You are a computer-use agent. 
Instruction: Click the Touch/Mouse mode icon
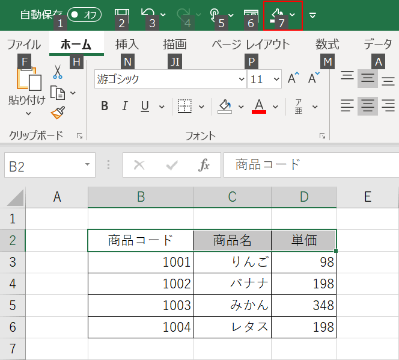point(215,15)
